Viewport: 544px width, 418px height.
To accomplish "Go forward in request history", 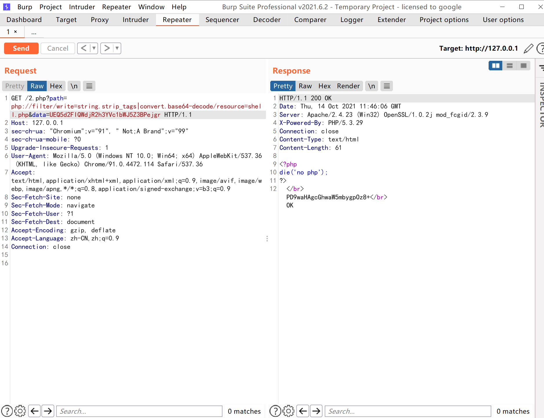I will click(107, 48).
